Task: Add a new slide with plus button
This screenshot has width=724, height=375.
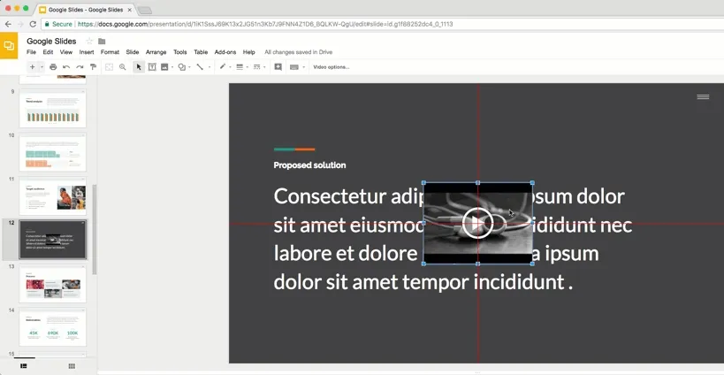Action: pyautogui.click(x=33, y=67)
